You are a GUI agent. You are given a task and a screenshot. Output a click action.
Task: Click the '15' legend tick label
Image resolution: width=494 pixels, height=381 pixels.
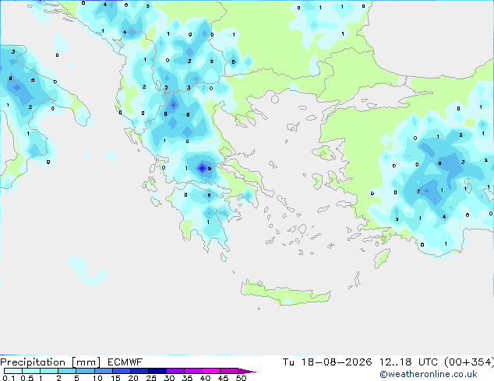coord(115,378)
